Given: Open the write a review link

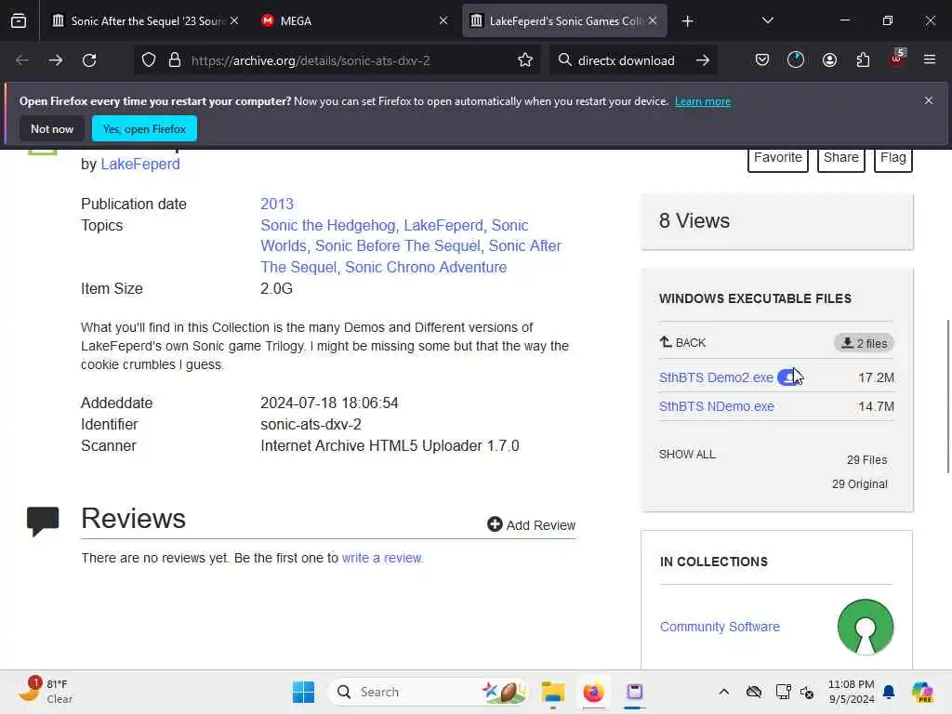Looking at the screenshot, I should pos(382,558).
